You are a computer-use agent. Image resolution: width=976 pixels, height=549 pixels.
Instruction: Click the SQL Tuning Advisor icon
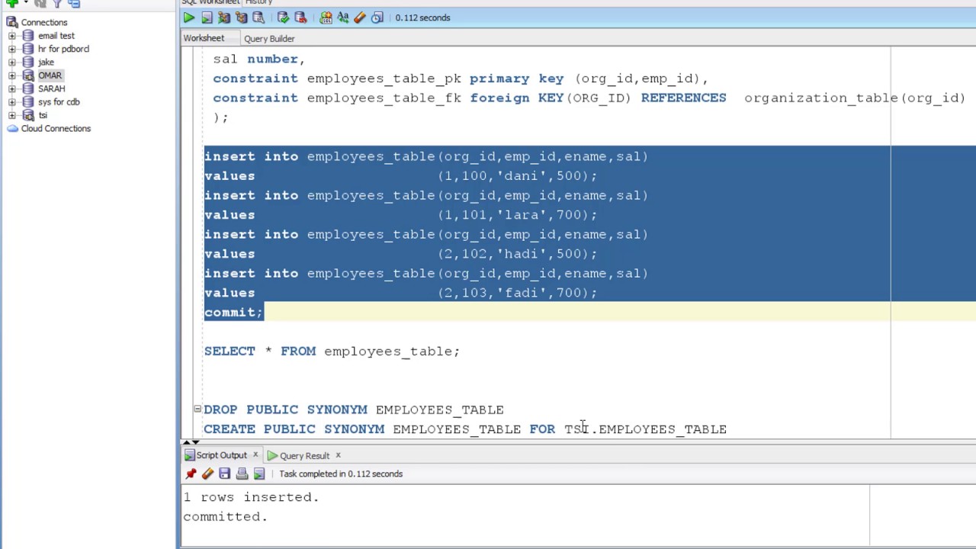pyautogui.click(x=258, y=18)
